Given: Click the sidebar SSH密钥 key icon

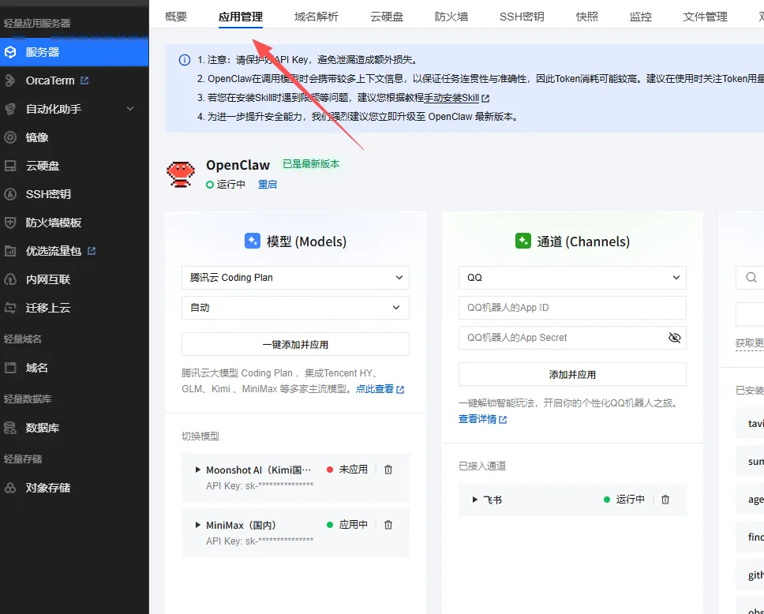Looking at the screenshot, I should pos(10,194).
